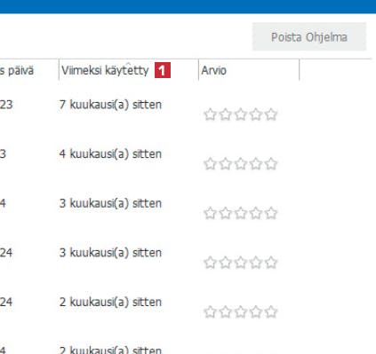Viewport: 376px width, 354px height.
Task: Rate first 3 kuukausi(a) row two stars
Action: point(226,213)
